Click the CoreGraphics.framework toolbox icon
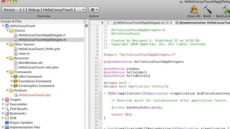This screenshot has width=230, height=129. pos(15,86)
